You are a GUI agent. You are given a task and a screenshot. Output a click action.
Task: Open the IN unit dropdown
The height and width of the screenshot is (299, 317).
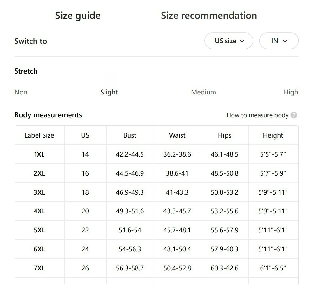pos(279,41)
